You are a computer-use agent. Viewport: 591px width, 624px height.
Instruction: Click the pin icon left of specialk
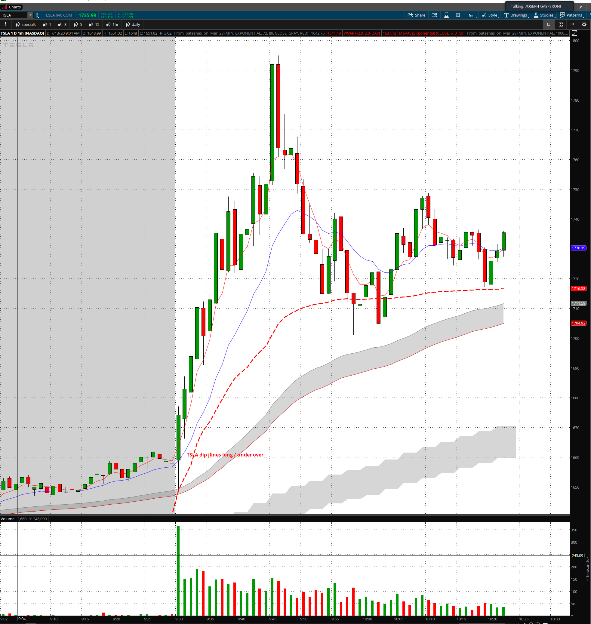(5, 24)
